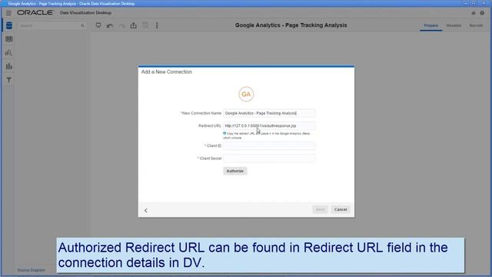Click the Share export icon
The width and height of the screenshot is (492, 277).
pyautogui.click(x=134, y=25)
